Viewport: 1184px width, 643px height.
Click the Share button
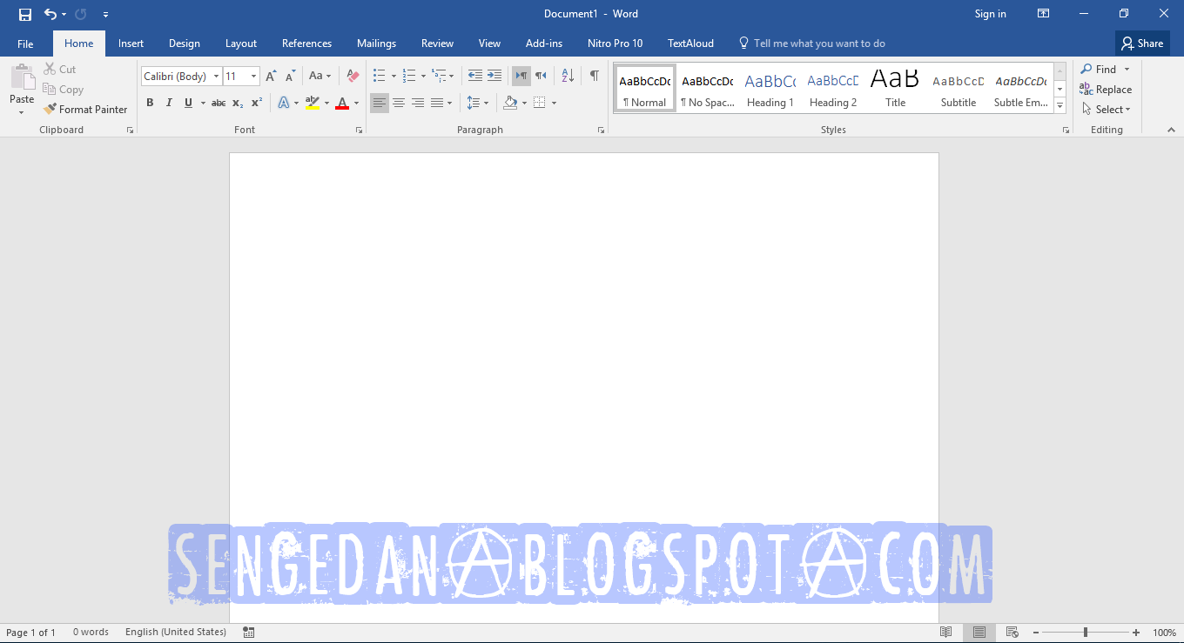(x=1142, y=44)
